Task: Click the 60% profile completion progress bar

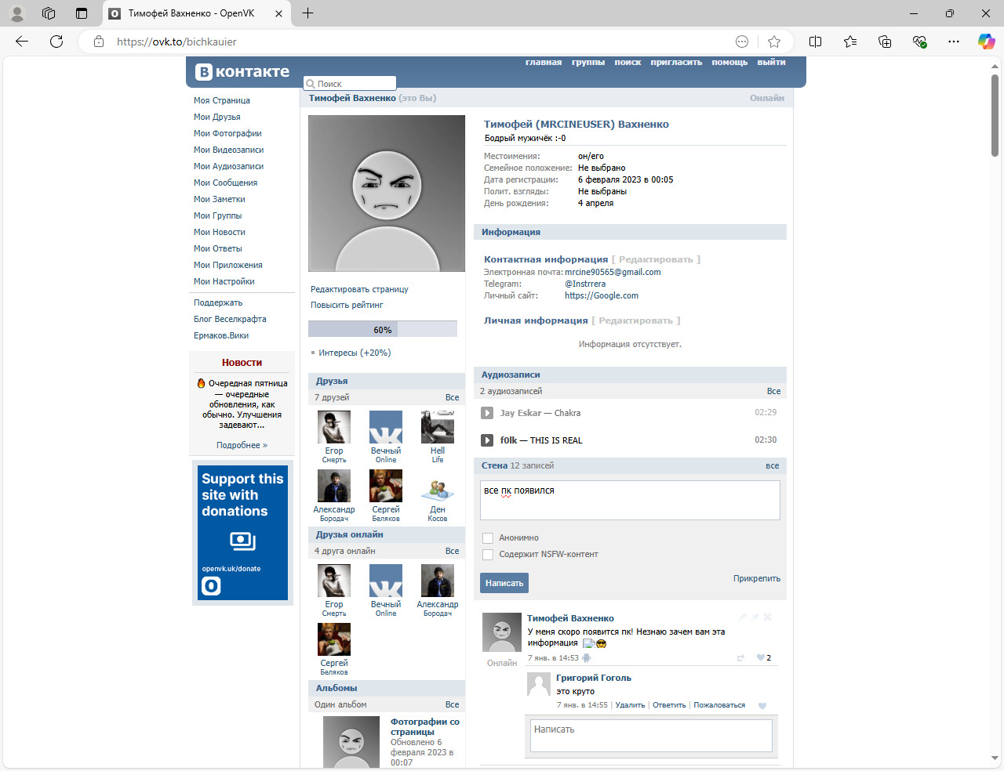Action: 383,329
